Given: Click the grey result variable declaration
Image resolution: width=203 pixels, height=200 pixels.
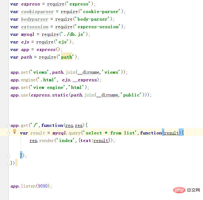Looking at the screenshot, I should [x=38, y=133].
